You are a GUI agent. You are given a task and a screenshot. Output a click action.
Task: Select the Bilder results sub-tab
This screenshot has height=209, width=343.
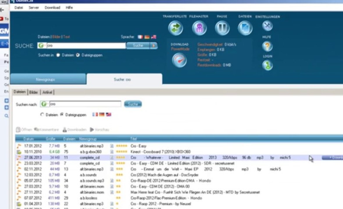pyautogui.click(x=33, y=92)
